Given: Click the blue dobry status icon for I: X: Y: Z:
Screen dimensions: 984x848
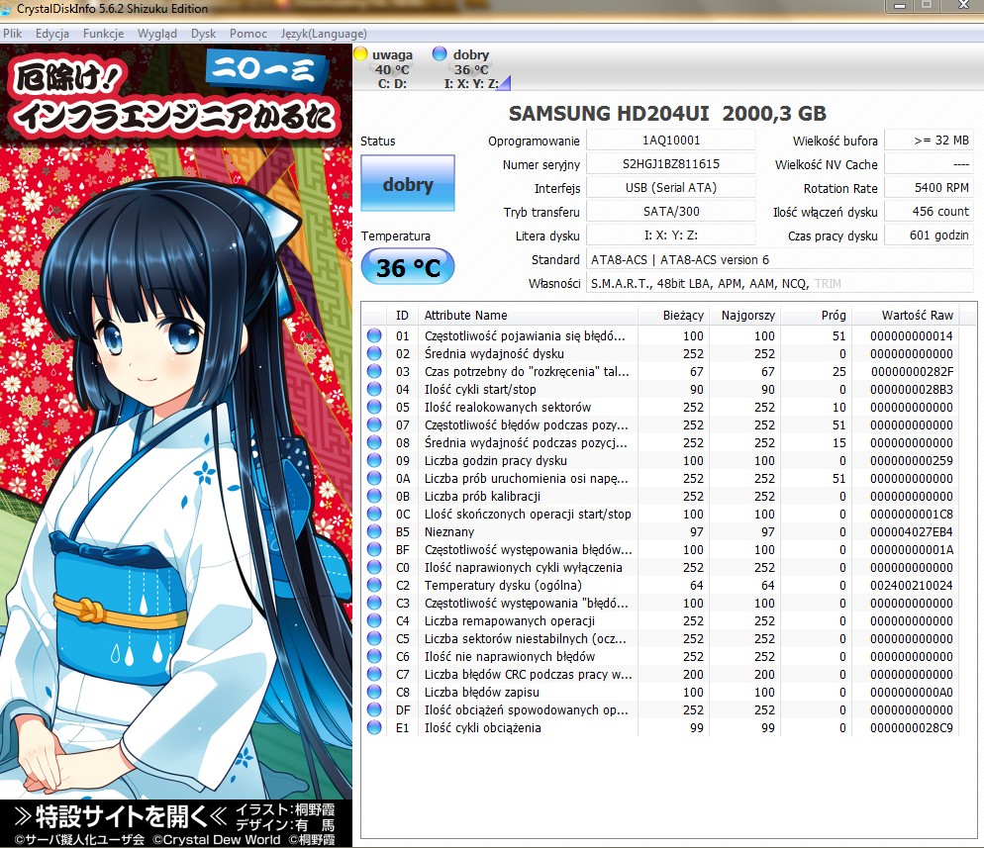Looking at the screenshot, I should click(x=440, y=54).
